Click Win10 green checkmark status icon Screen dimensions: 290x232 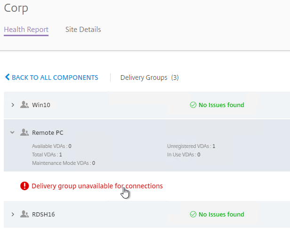[193, 105]
